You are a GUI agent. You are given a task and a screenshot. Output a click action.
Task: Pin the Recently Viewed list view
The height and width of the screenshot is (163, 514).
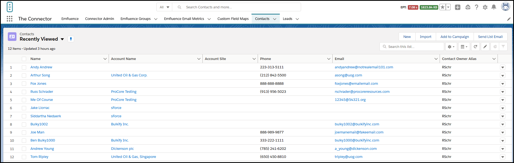pyautogui.click(x=71, y=39)
